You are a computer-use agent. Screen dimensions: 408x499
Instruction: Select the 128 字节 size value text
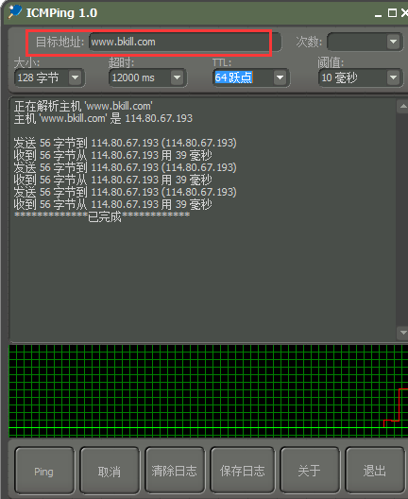pyautogui.click(x=38, y=77)
